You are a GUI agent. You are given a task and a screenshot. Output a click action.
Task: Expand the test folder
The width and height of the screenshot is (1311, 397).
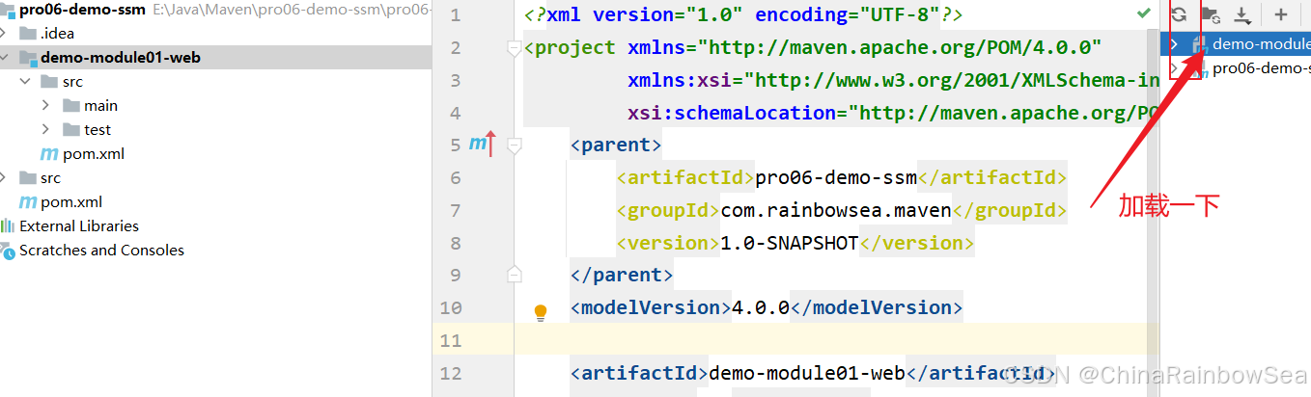tap(46, 130)
